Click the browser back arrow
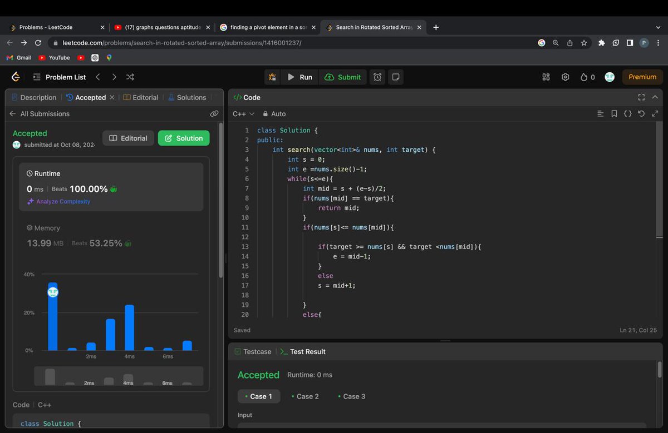The height and width of the screenshot is (433, 668). 9,43
